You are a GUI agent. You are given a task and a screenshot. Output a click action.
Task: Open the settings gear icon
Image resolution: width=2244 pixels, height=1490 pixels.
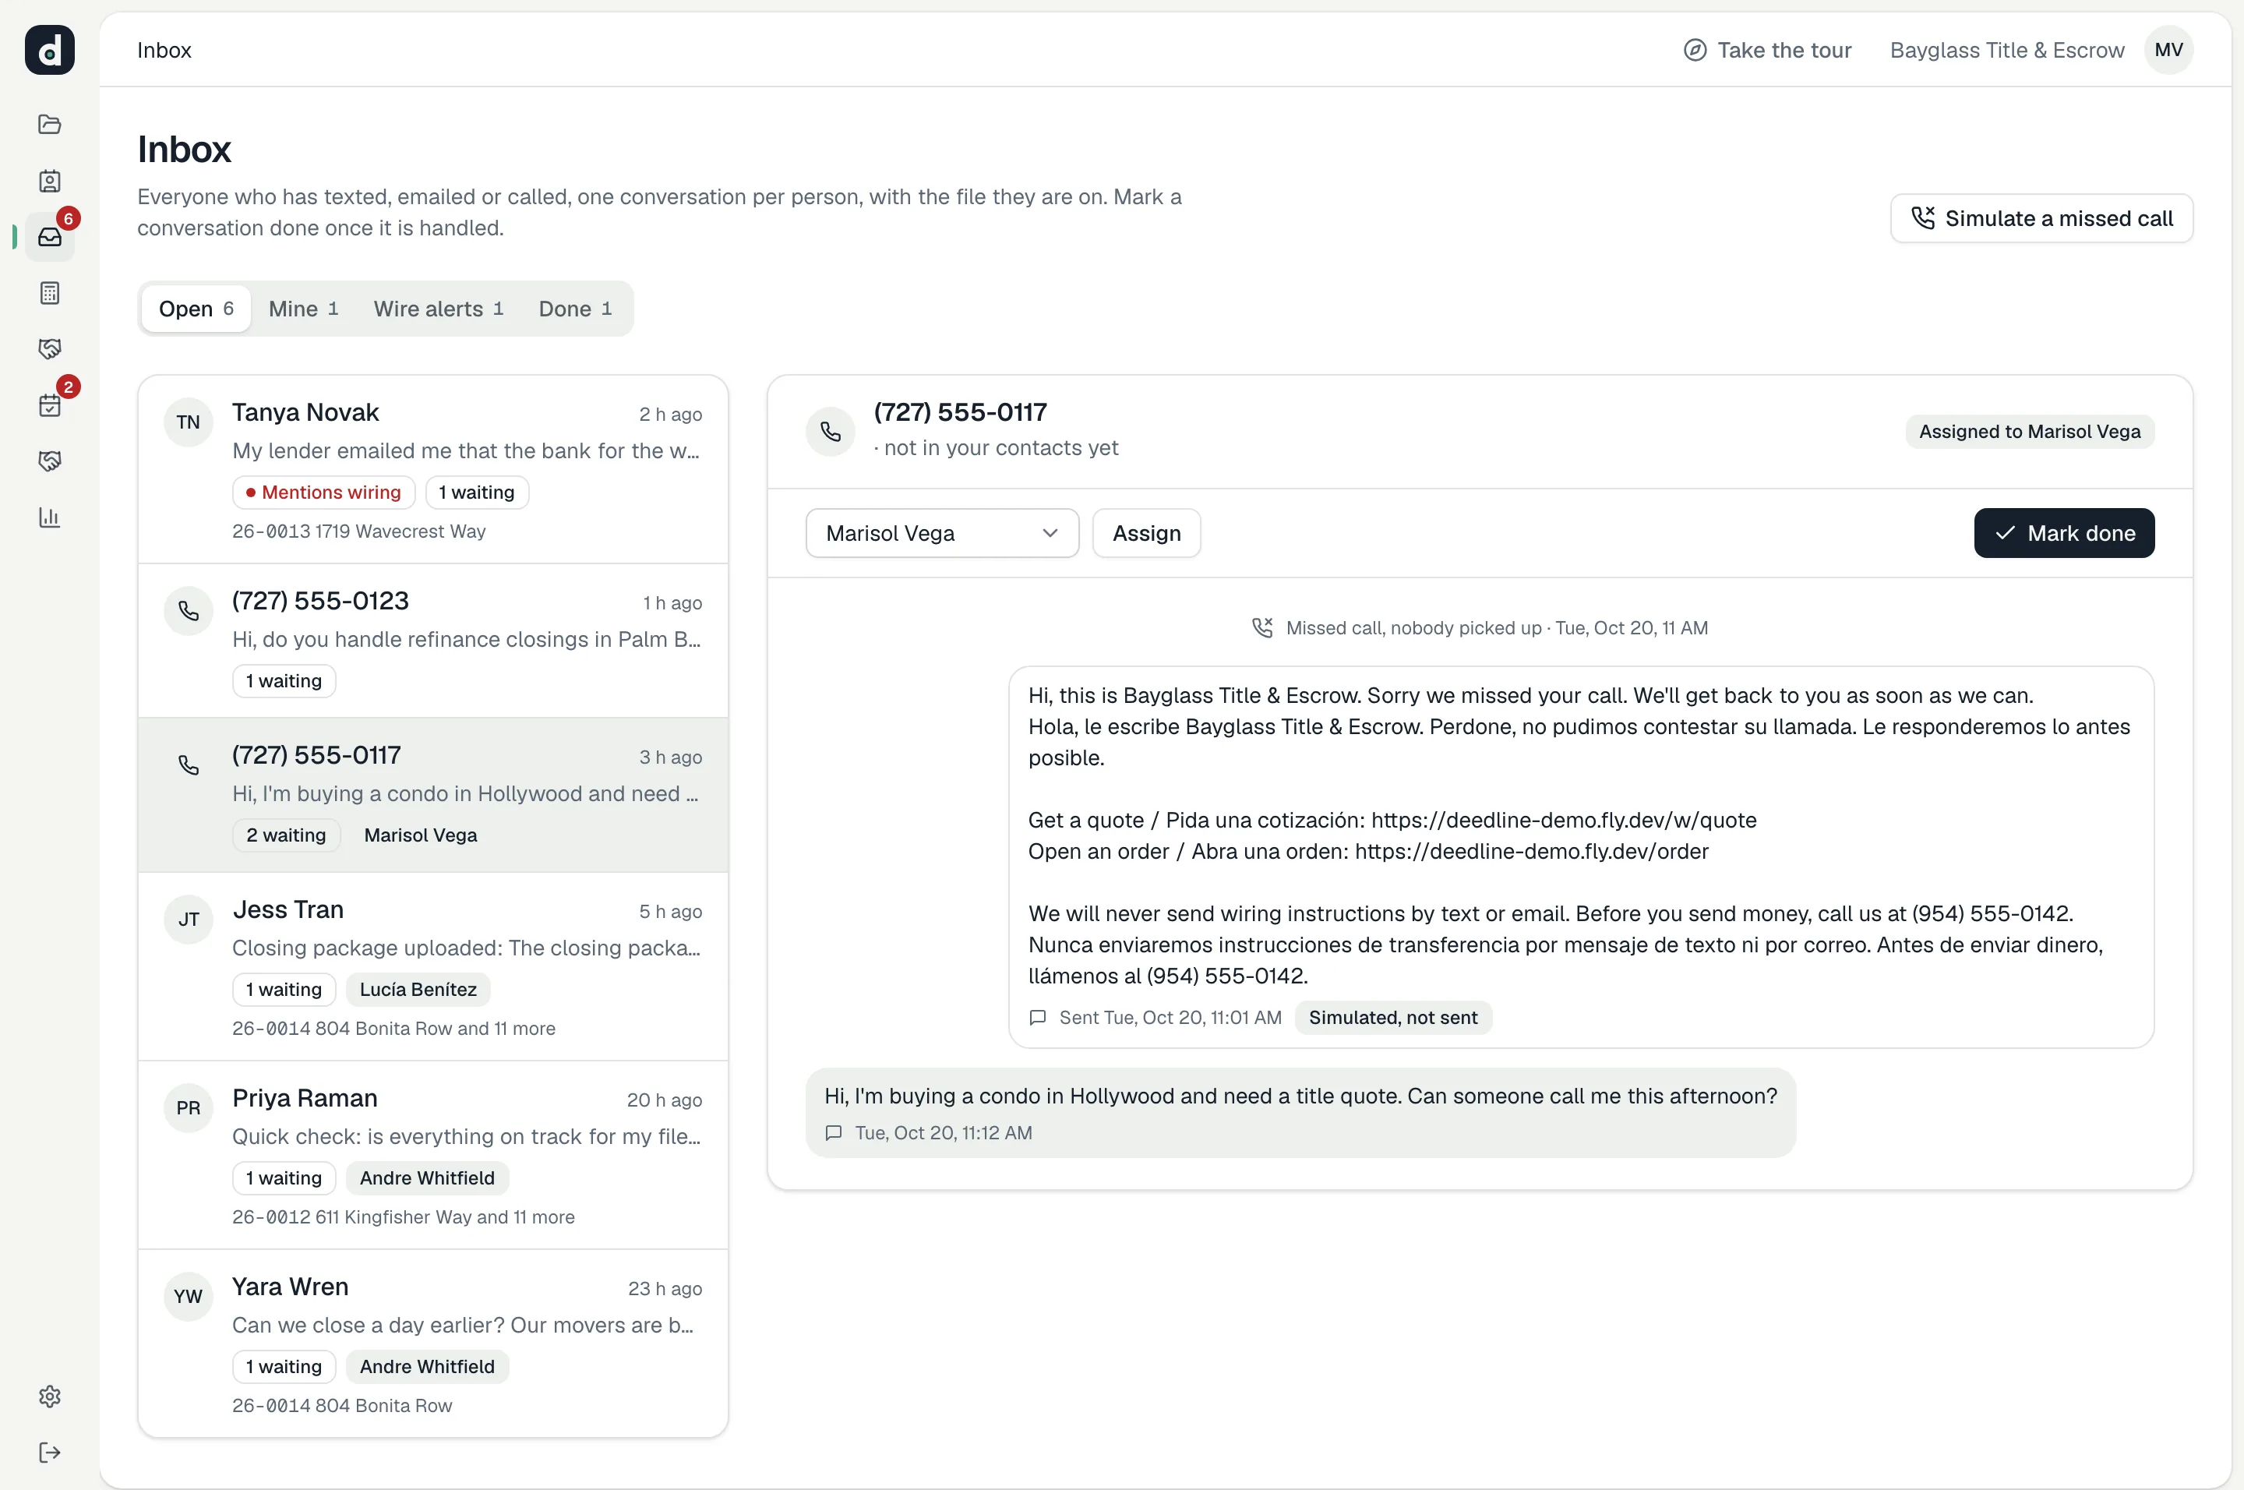(x=49, y=1396)
